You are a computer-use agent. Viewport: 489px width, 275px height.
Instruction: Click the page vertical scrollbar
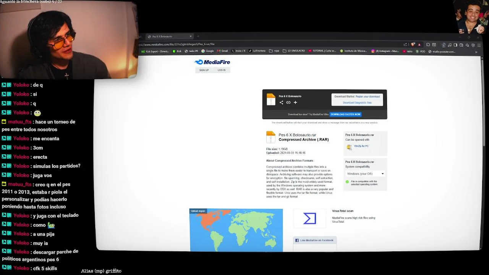[484, 103]
